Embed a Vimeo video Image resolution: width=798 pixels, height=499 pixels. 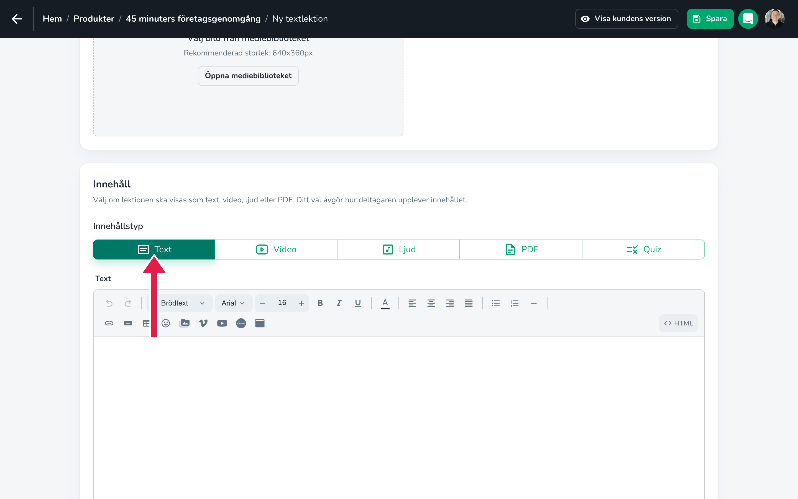[x=203, y=323]
